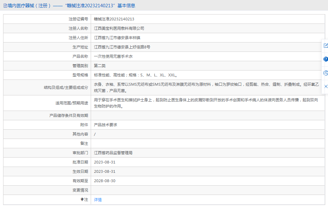Click the composition text starting with 衣身、衣袖

pos(206,87)
